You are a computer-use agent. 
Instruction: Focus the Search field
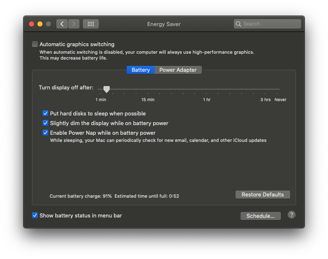(267, 24)
